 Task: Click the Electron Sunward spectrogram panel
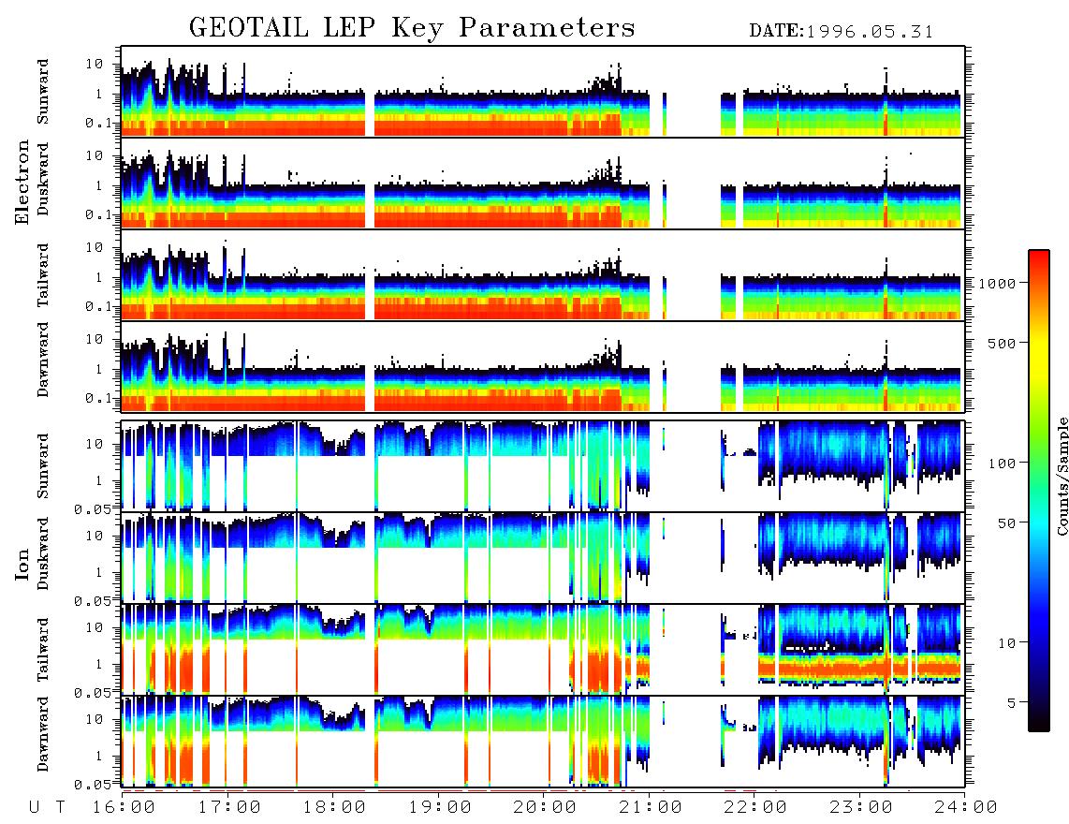pos(543,92)
